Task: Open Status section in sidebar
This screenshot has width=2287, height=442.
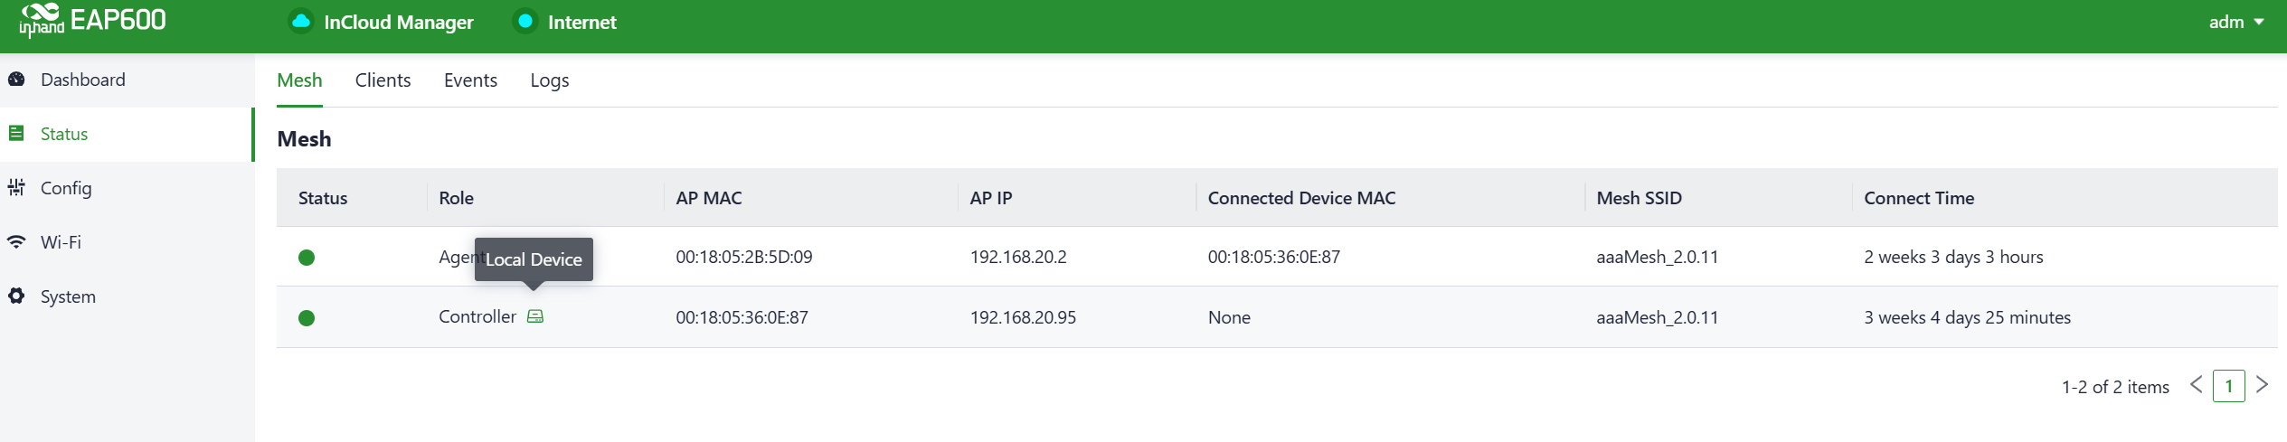Action: (64, 134)
